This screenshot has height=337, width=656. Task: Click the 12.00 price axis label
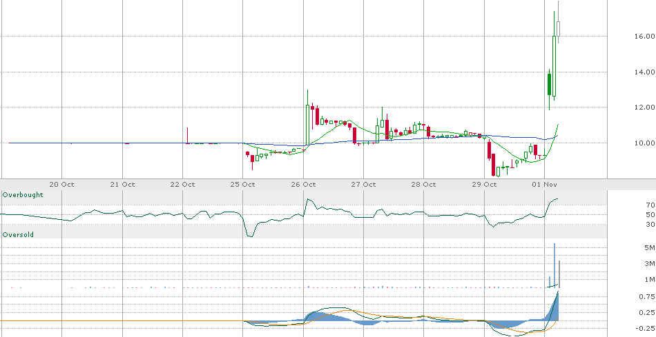point(644,108)
